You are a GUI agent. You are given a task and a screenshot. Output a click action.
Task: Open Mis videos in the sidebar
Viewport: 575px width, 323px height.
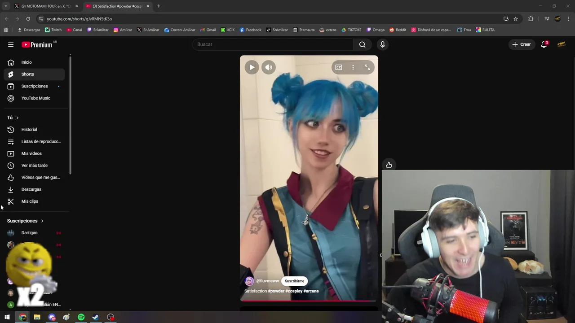[34, 153]
